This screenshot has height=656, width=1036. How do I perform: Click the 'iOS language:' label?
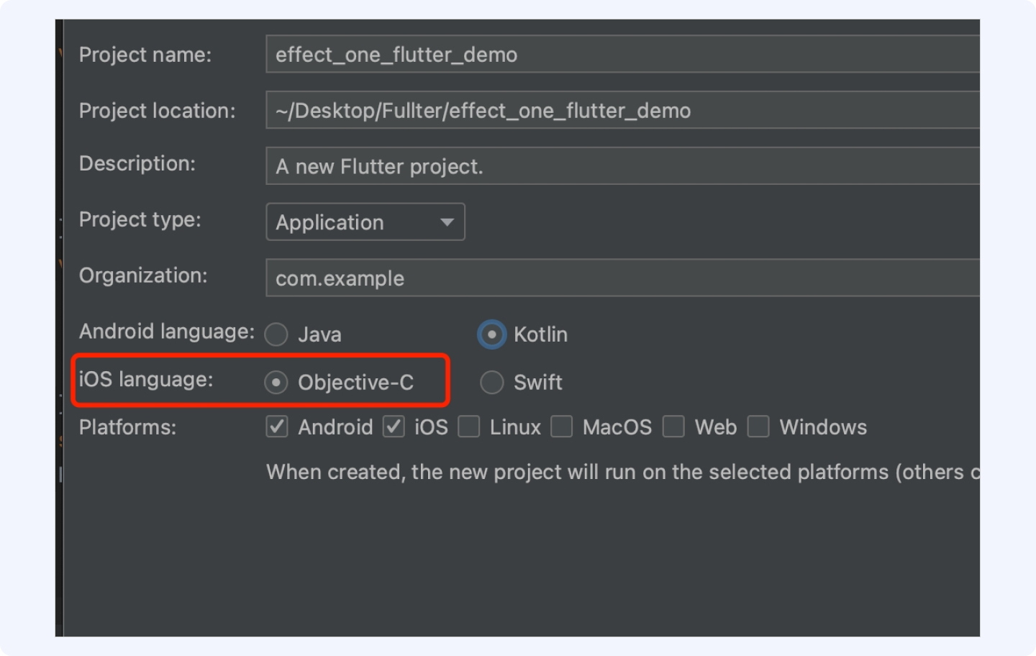[146, 380]
